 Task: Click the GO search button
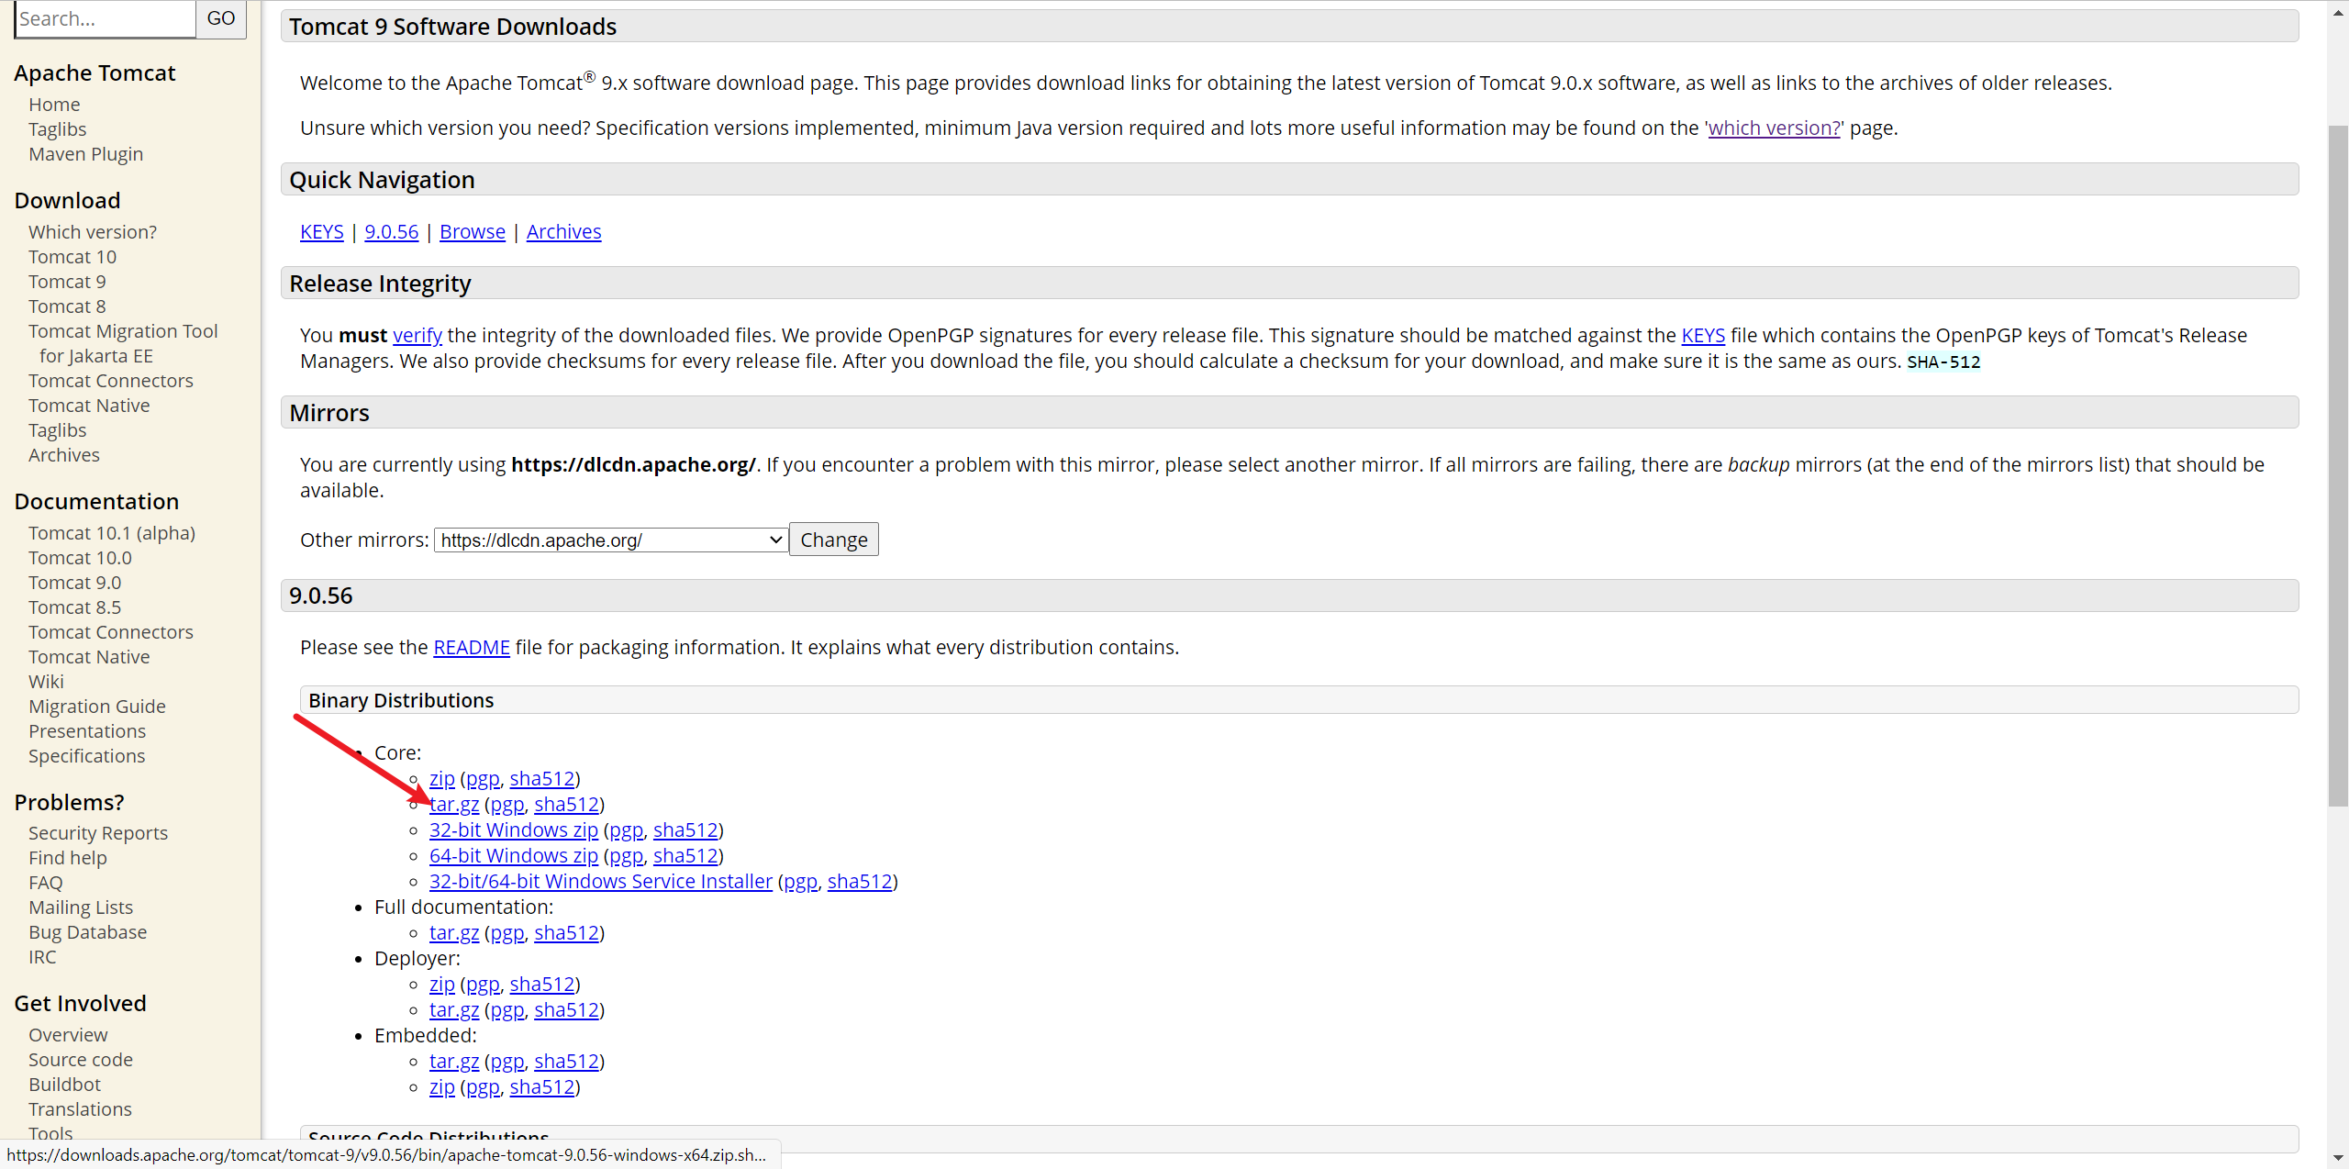click(221, 18)
